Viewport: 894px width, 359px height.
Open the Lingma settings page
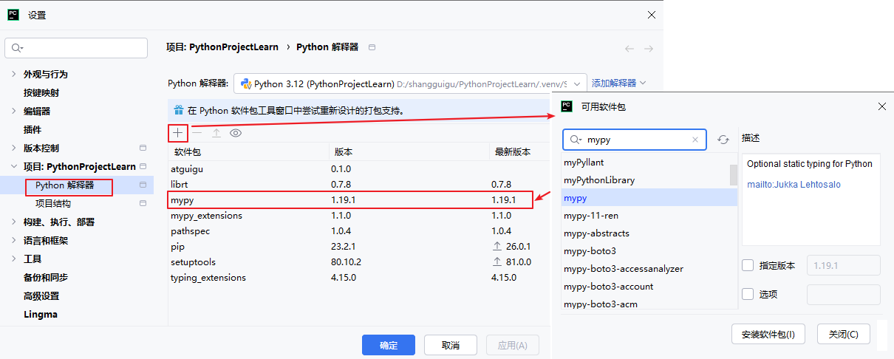[41, 314]
